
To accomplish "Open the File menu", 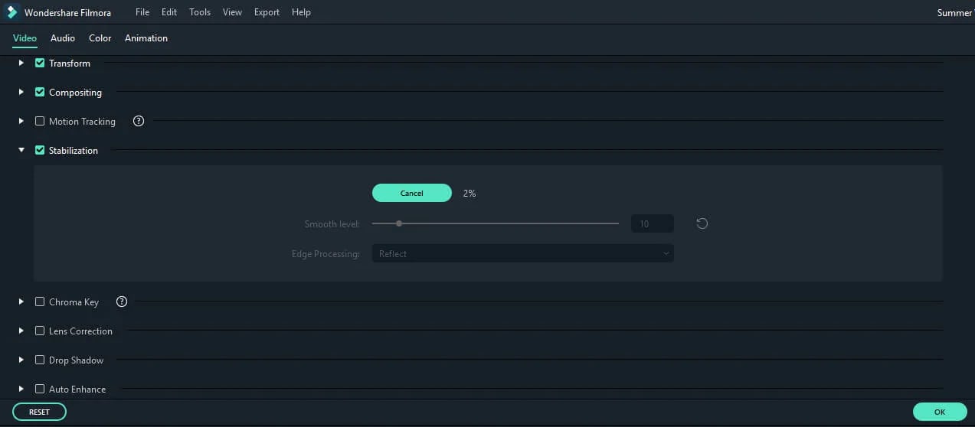I will pos(142,12).
